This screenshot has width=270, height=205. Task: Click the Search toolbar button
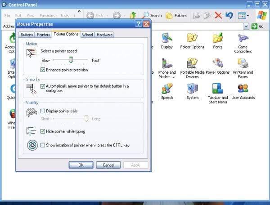tap(152, 15)
